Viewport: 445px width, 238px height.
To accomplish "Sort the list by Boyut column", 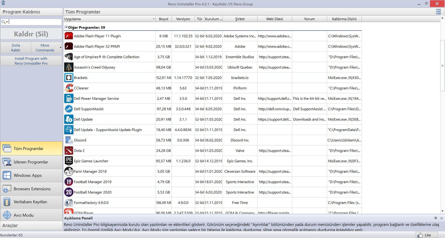I will click(164, 19).
